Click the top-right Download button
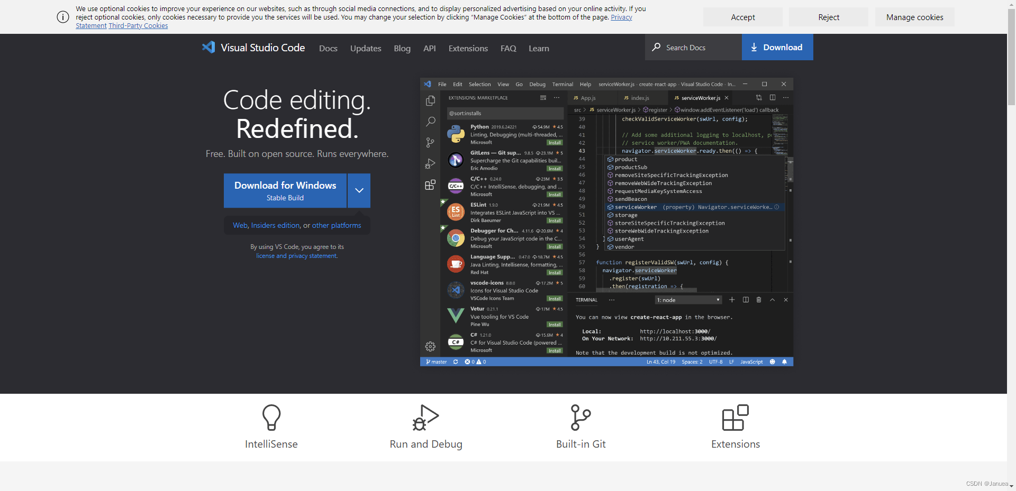This screenshot has width=1016, height=491. click(x=777, y=47)
